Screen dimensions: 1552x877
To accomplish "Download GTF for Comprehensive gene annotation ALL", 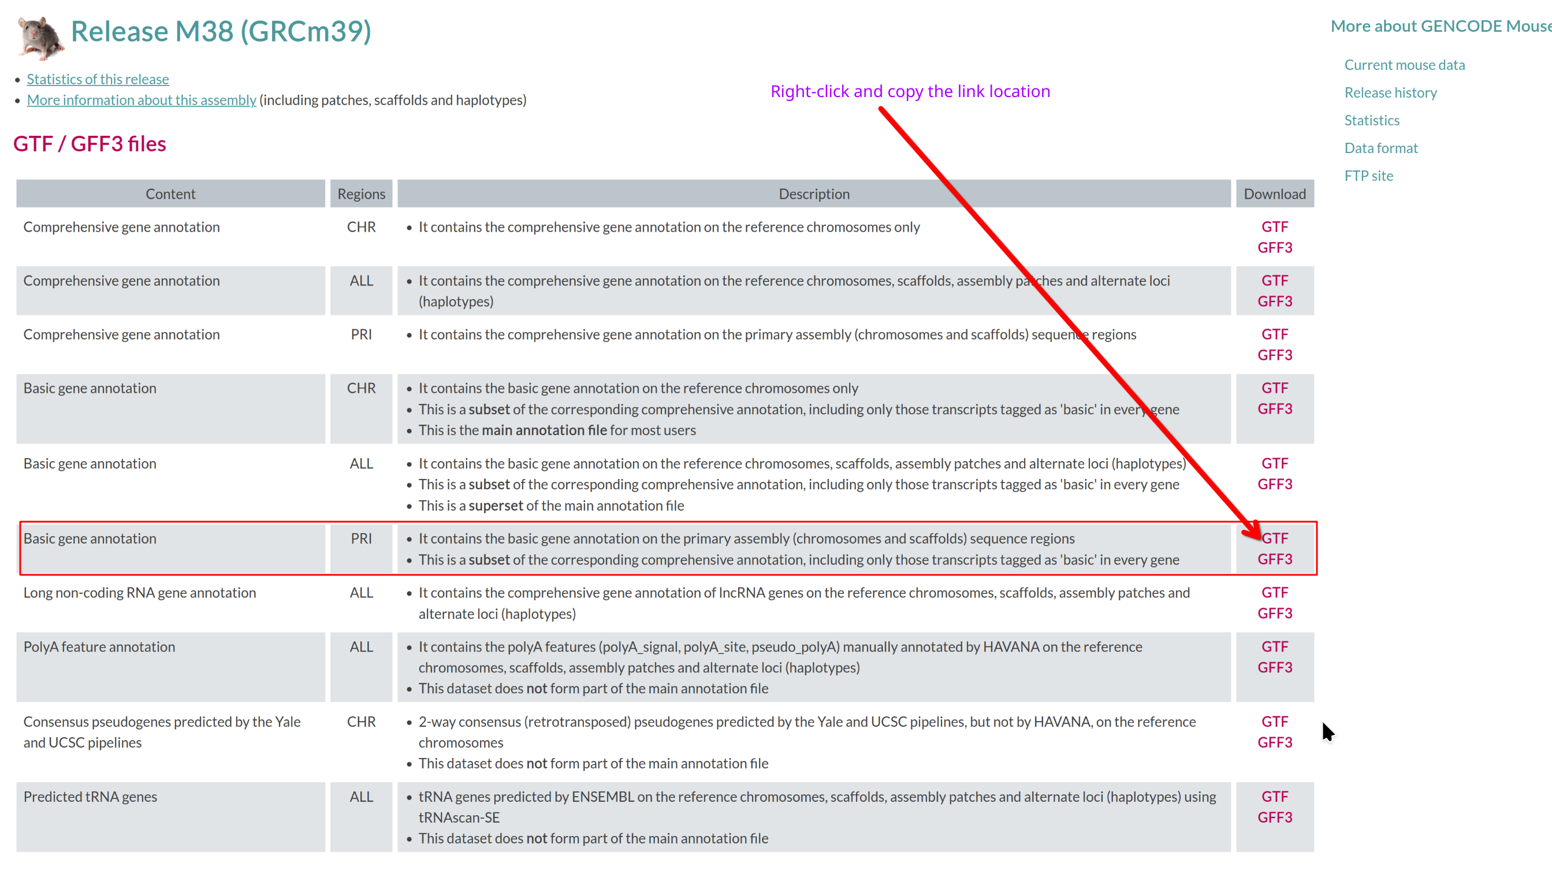I will pyautogui.click(x=1275, y=280).
